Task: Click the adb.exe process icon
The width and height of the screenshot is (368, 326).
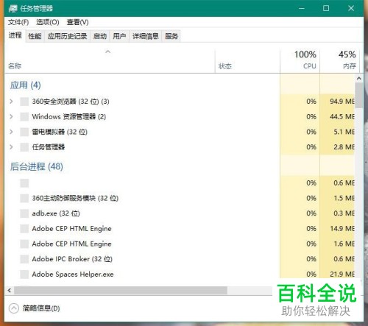Action: click(x=24, y=213)
